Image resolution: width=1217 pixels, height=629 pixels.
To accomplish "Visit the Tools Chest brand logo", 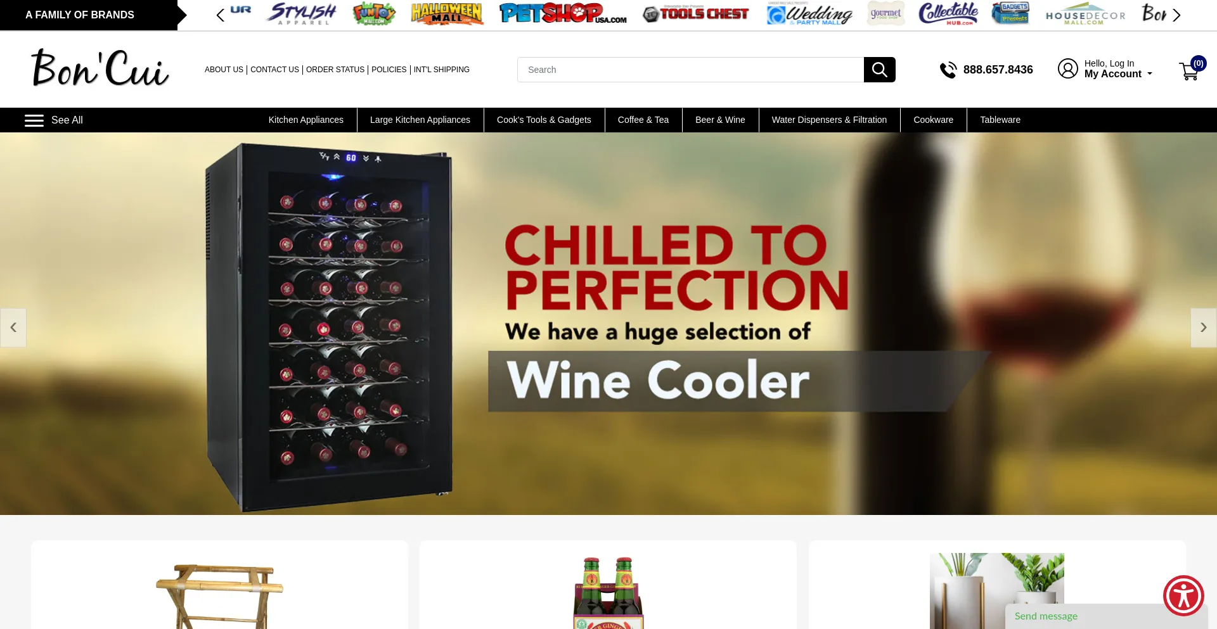I will click(696, 13).
